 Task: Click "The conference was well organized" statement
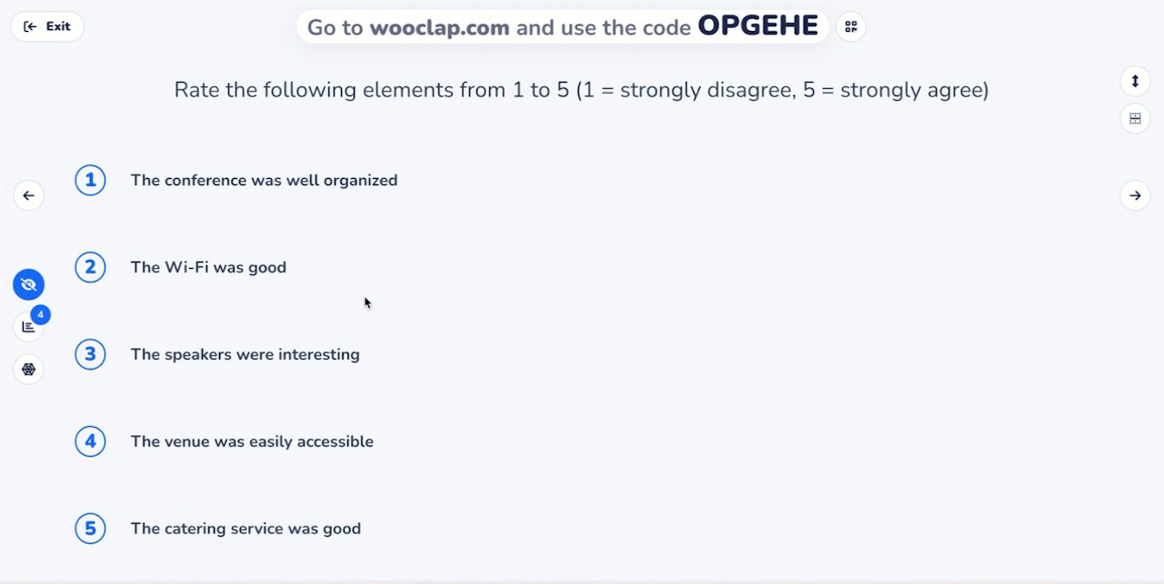[264, 180]
